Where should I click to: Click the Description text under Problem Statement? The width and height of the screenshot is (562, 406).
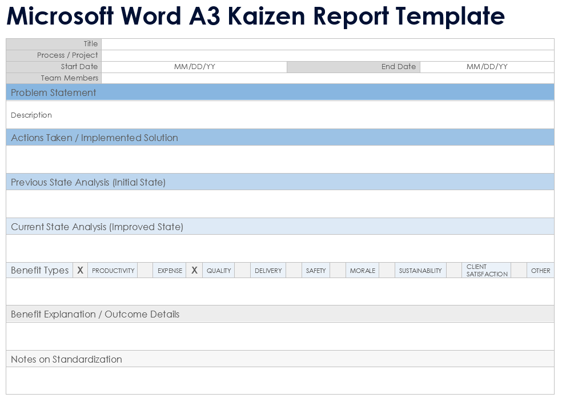click(x=31, y=115)
